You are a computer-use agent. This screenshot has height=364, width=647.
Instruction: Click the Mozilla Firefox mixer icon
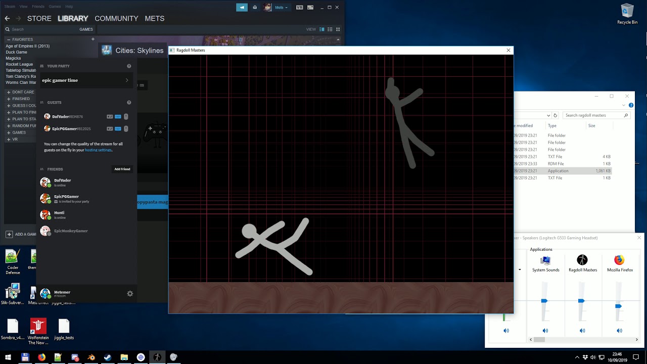[619, 260]
